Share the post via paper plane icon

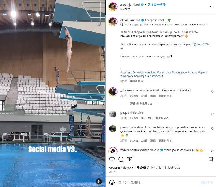click(130, 159)
